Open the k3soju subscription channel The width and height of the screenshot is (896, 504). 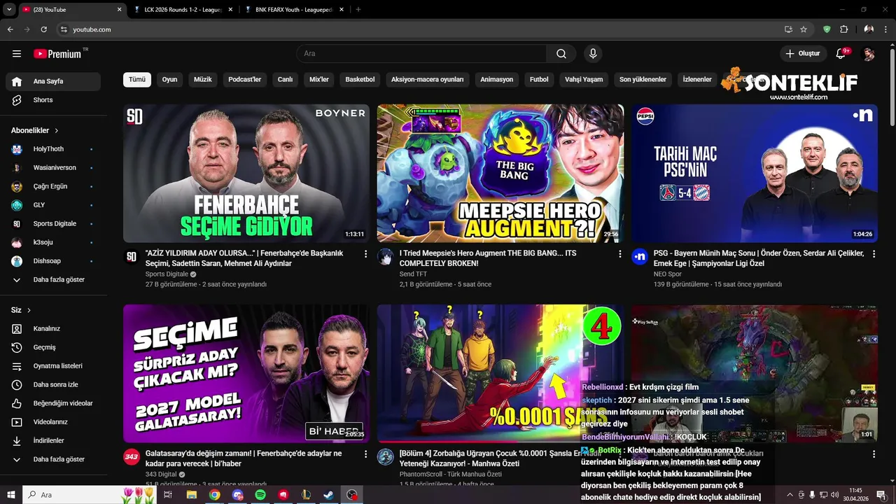click(53, 242)
